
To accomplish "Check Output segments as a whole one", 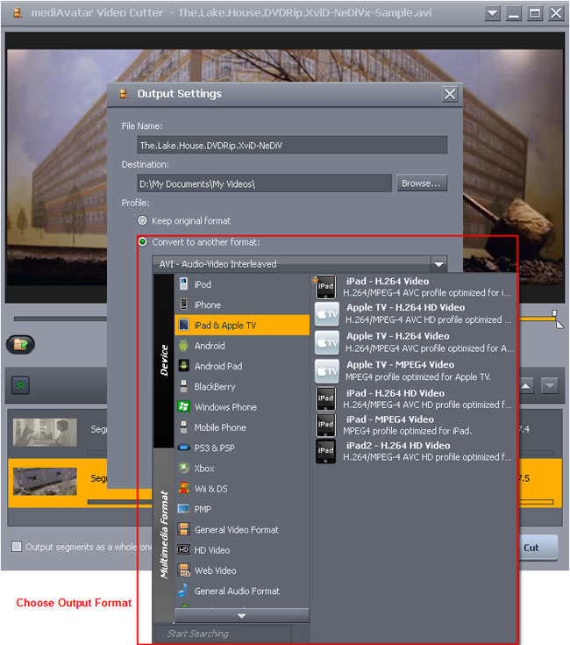I will [x=17, y=547].
